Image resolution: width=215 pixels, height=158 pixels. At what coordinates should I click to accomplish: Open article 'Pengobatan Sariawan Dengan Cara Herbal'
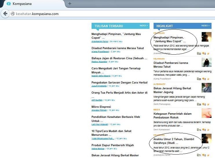tap(119, 83)
